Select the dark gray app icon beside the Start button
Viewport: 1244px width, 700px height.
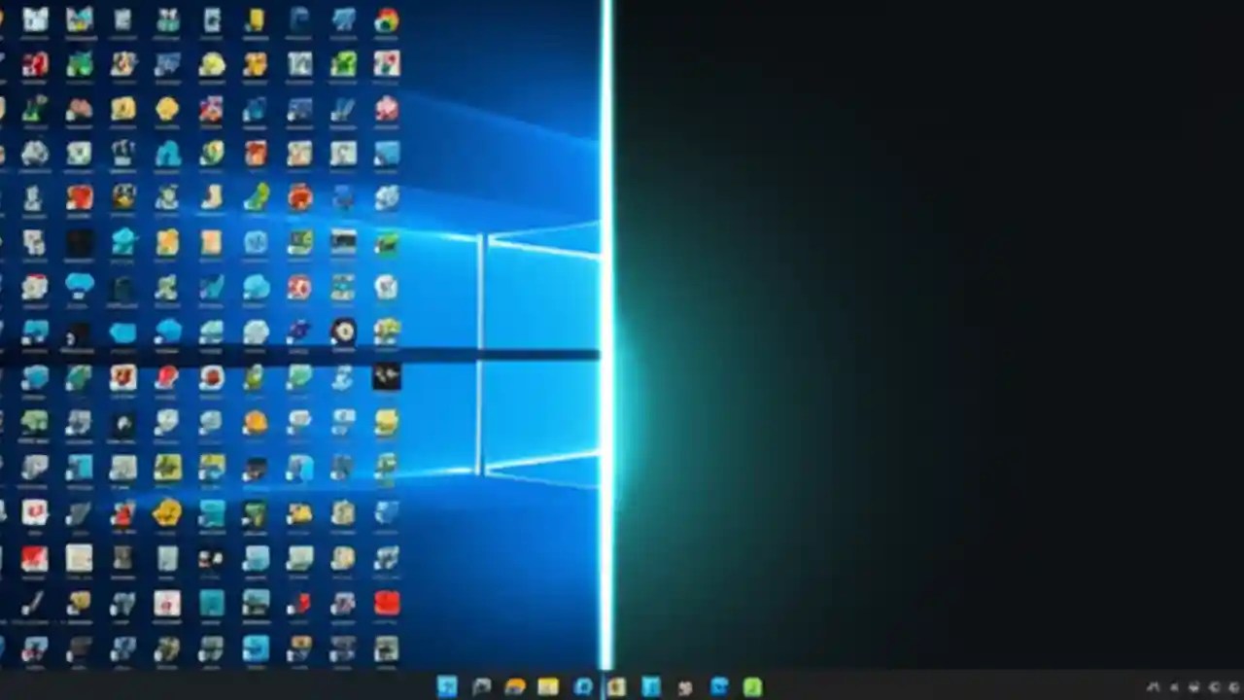482,687
